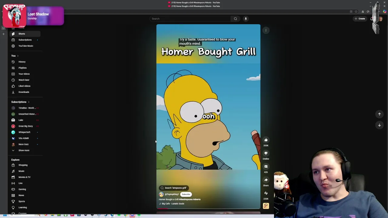Click Search "simpsons grill" suggestion chip
Viewport: 388px width, 218px height.
[x=174, y=188]
